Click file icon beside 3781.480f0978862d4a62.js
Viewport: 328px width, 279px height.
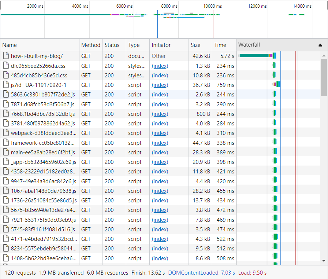[x=6, y=123]
